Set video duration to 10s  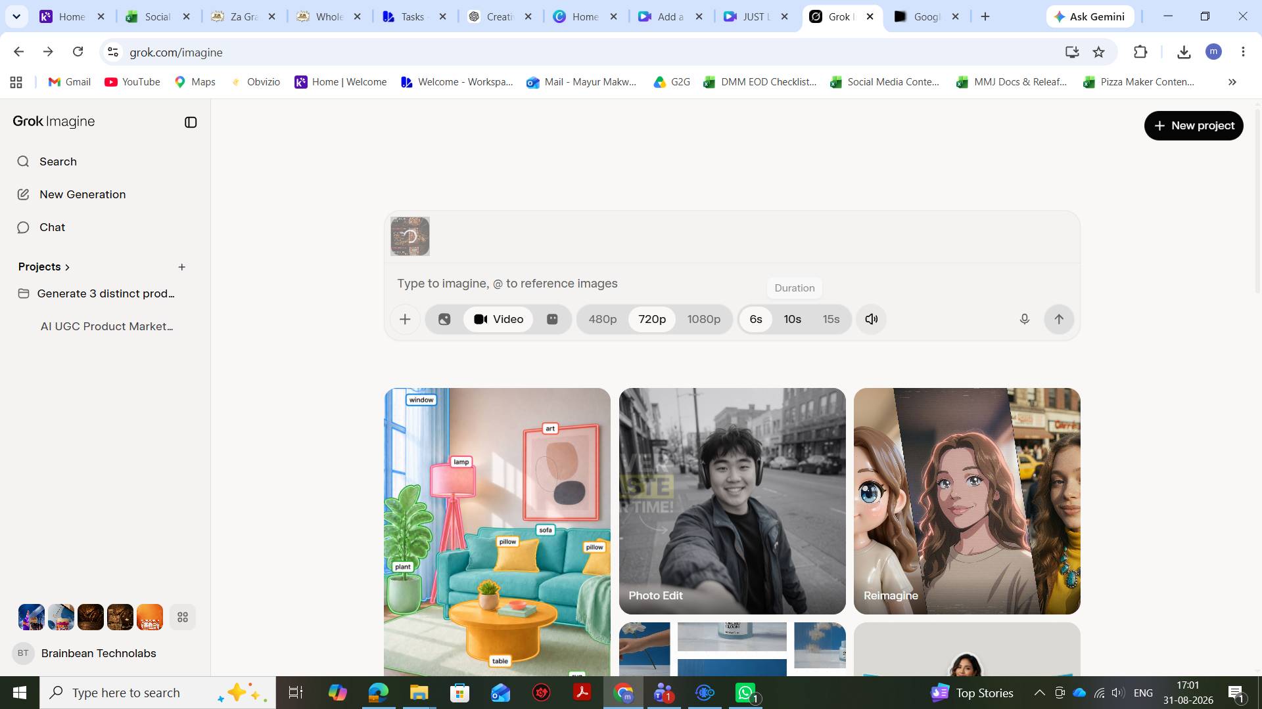[792, 319]
